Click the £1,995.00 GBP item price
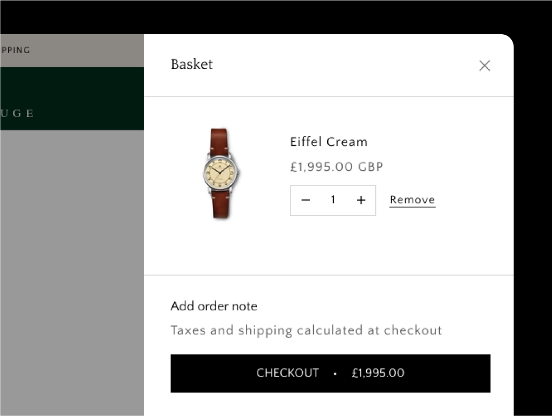The height and width of the screenshot is (416, 552). (x=336, y=167)
